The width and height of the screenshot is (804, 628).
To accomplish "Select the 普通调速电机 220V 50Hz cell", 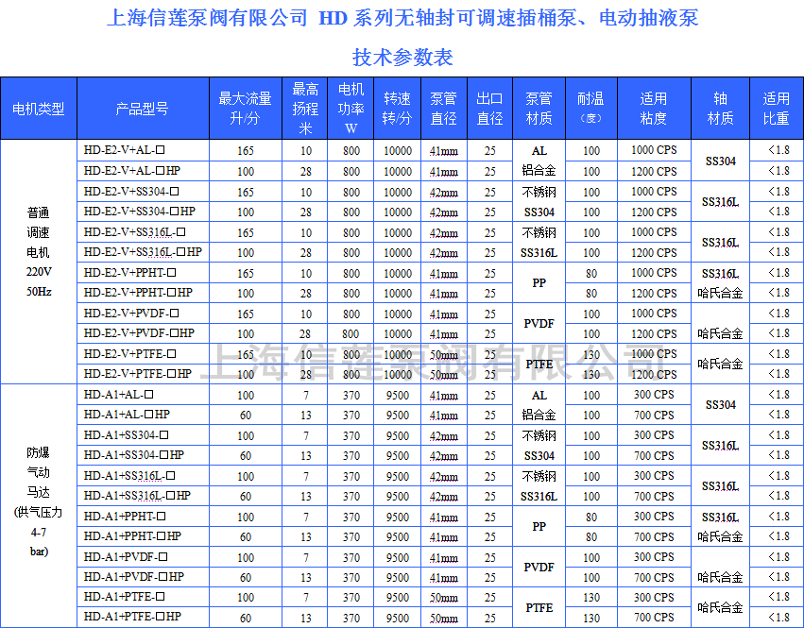I will point(39,262).
